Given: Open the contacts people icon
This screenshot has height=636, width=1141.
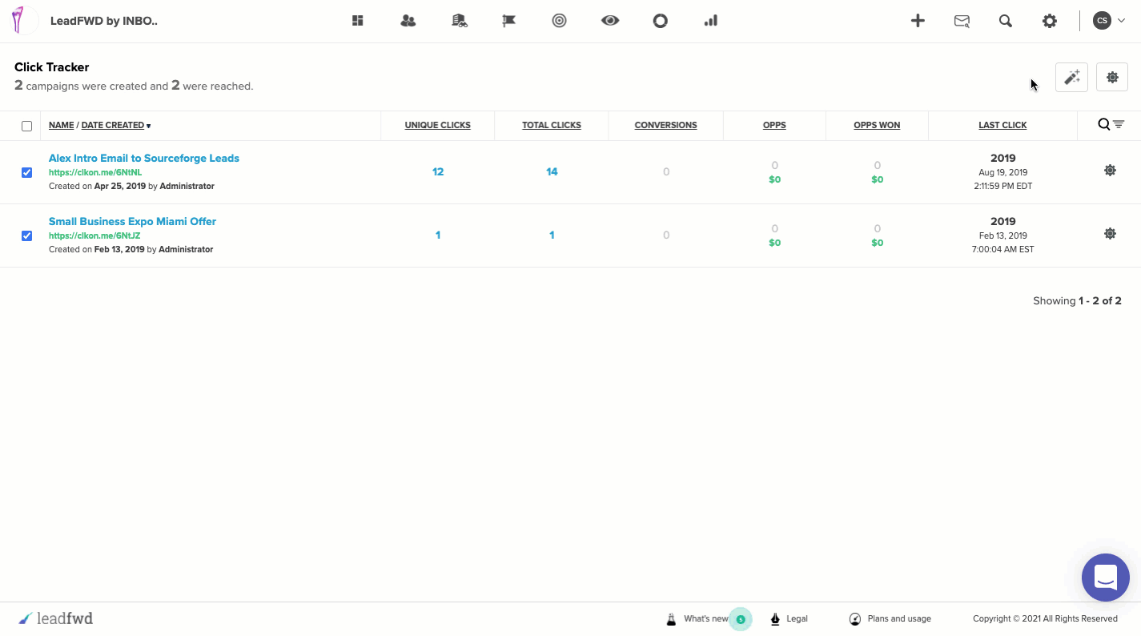Looking at the screenshot, I should 408,21.
